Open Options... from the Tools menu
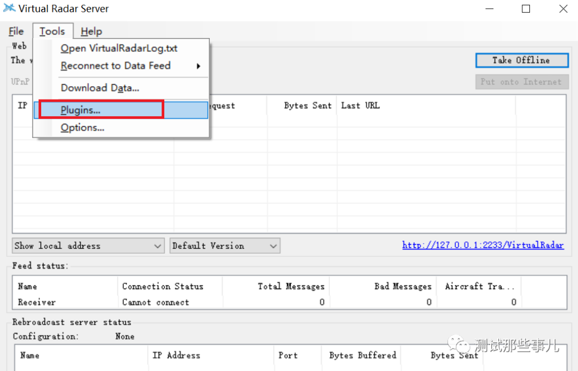The height and width of the screenshot is (371, 578). click(121, 127)
